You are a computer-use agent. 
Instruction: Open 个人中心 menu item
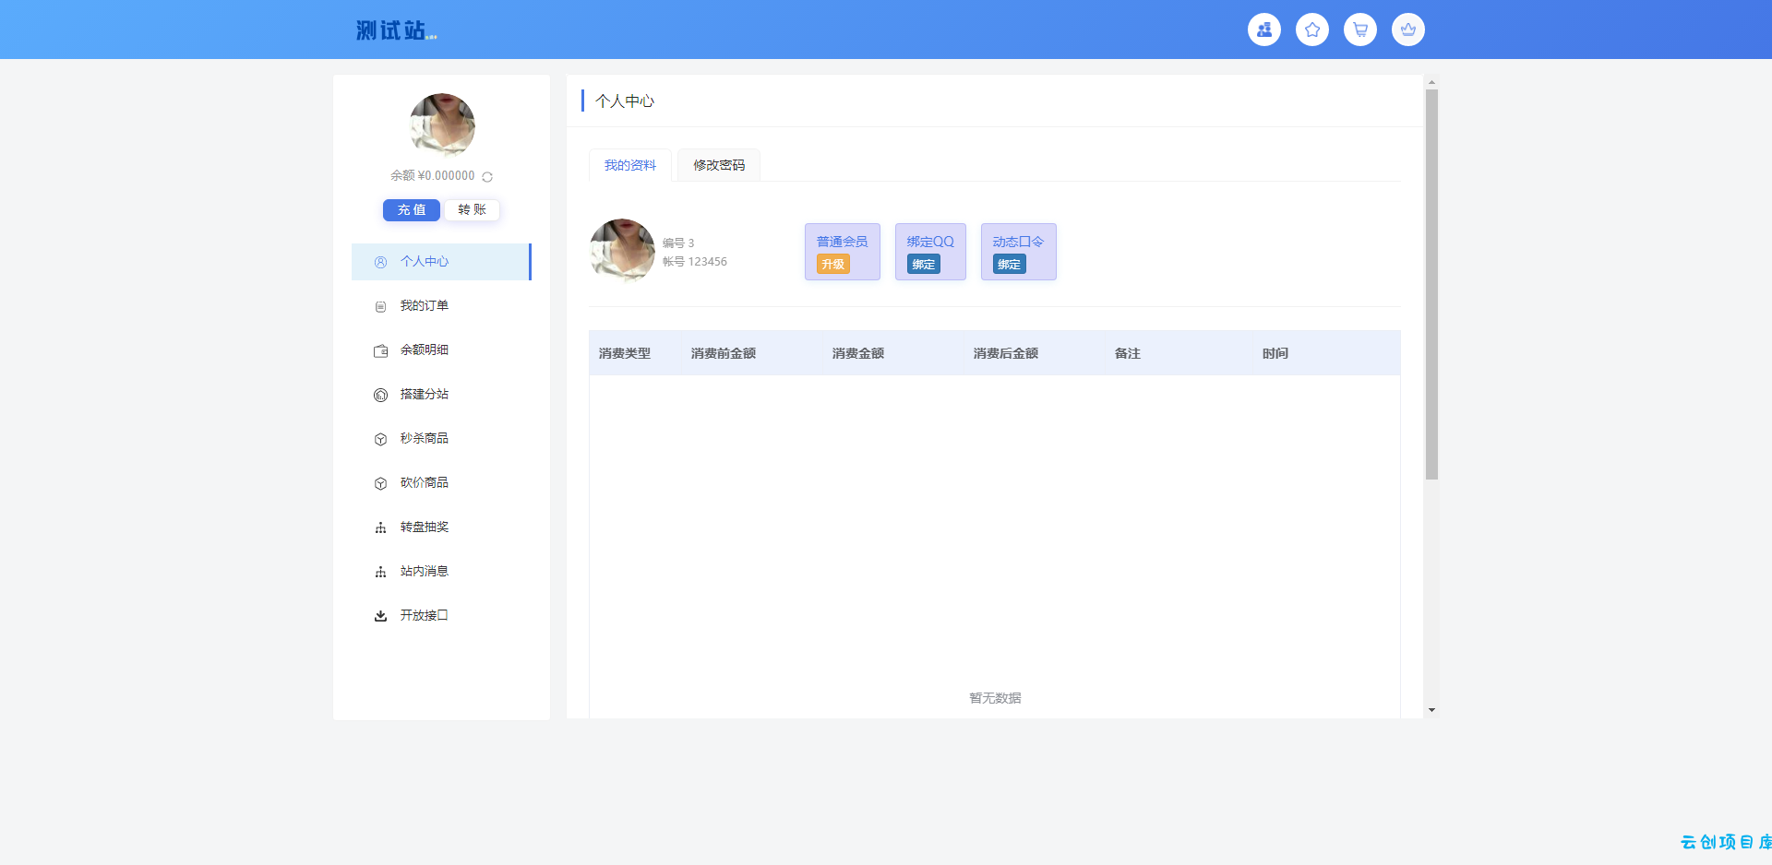point(441,262)
